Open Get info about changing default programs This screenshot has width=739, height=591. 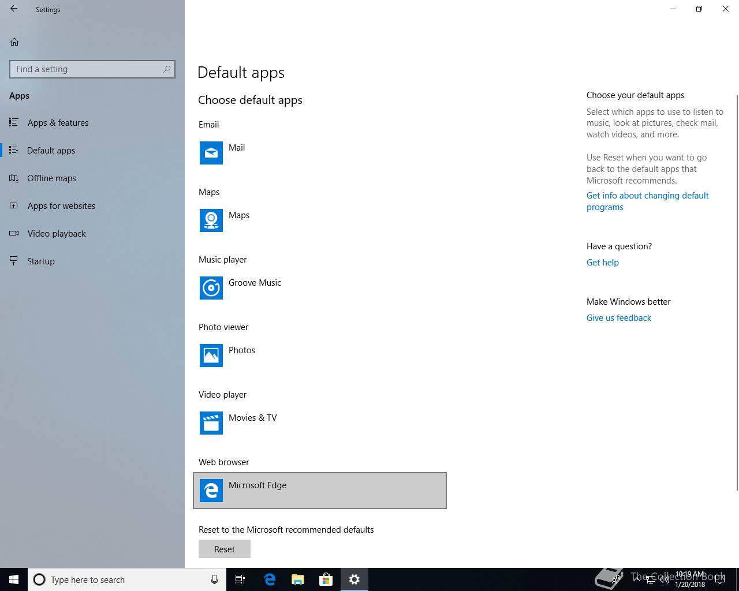(x=647, y=201)
